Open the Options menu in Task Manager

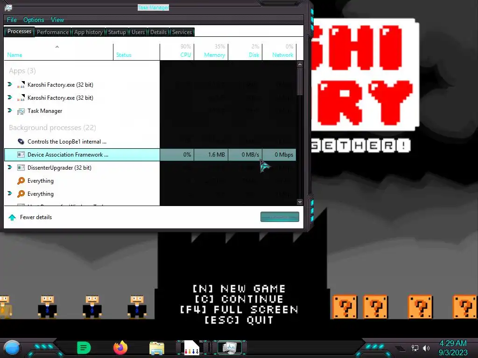pyautogui.click(x=34, y=20)
